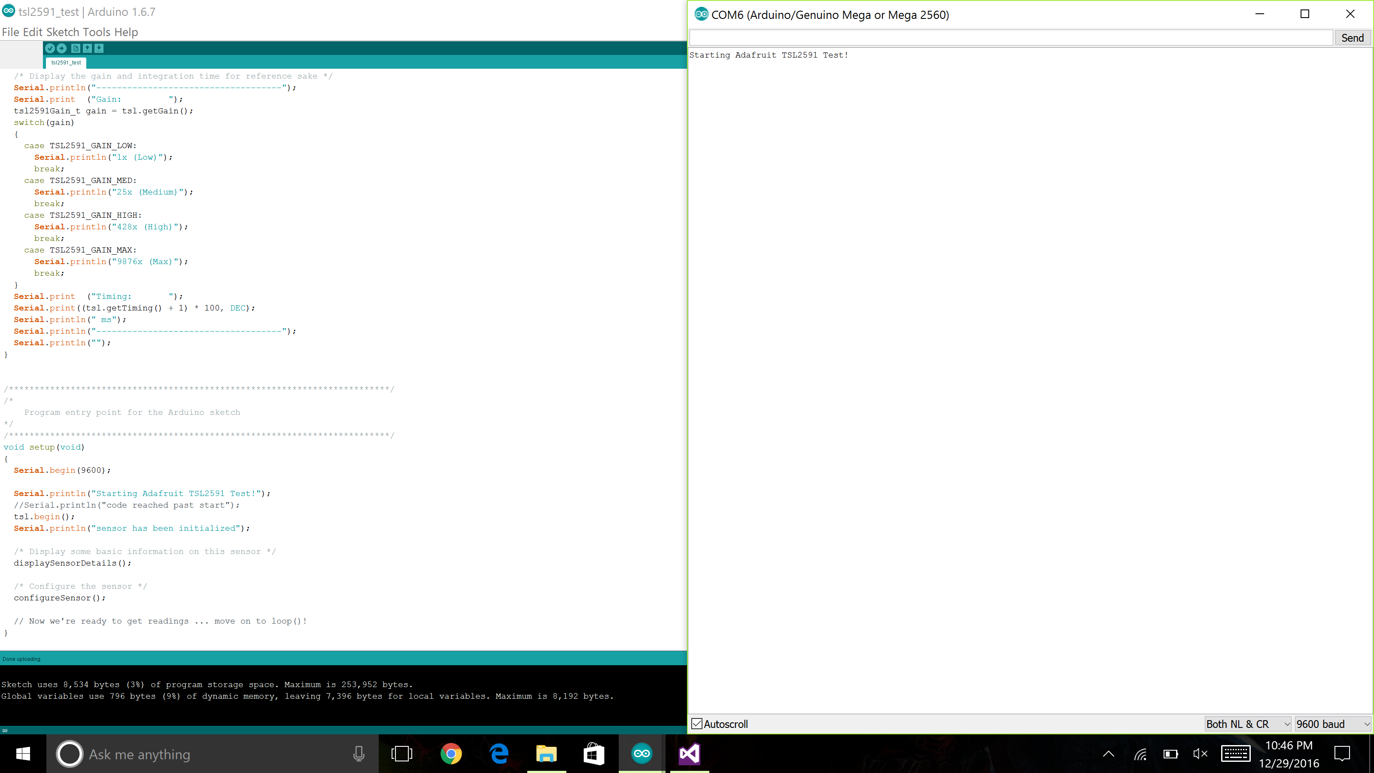Open the Tools menu
The image size is (1374, 773).
[x=97, y=32]
